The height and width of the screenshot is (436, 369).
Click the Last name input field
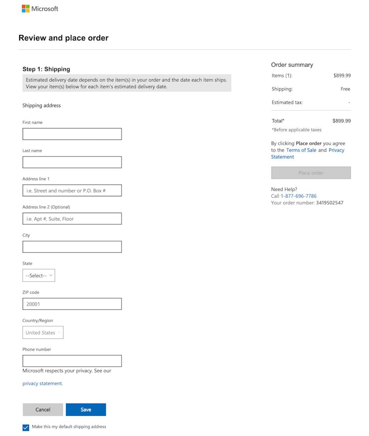(72, 162)
